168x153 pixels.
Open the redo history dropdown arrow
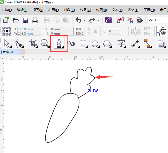click(x=98, y=20)
